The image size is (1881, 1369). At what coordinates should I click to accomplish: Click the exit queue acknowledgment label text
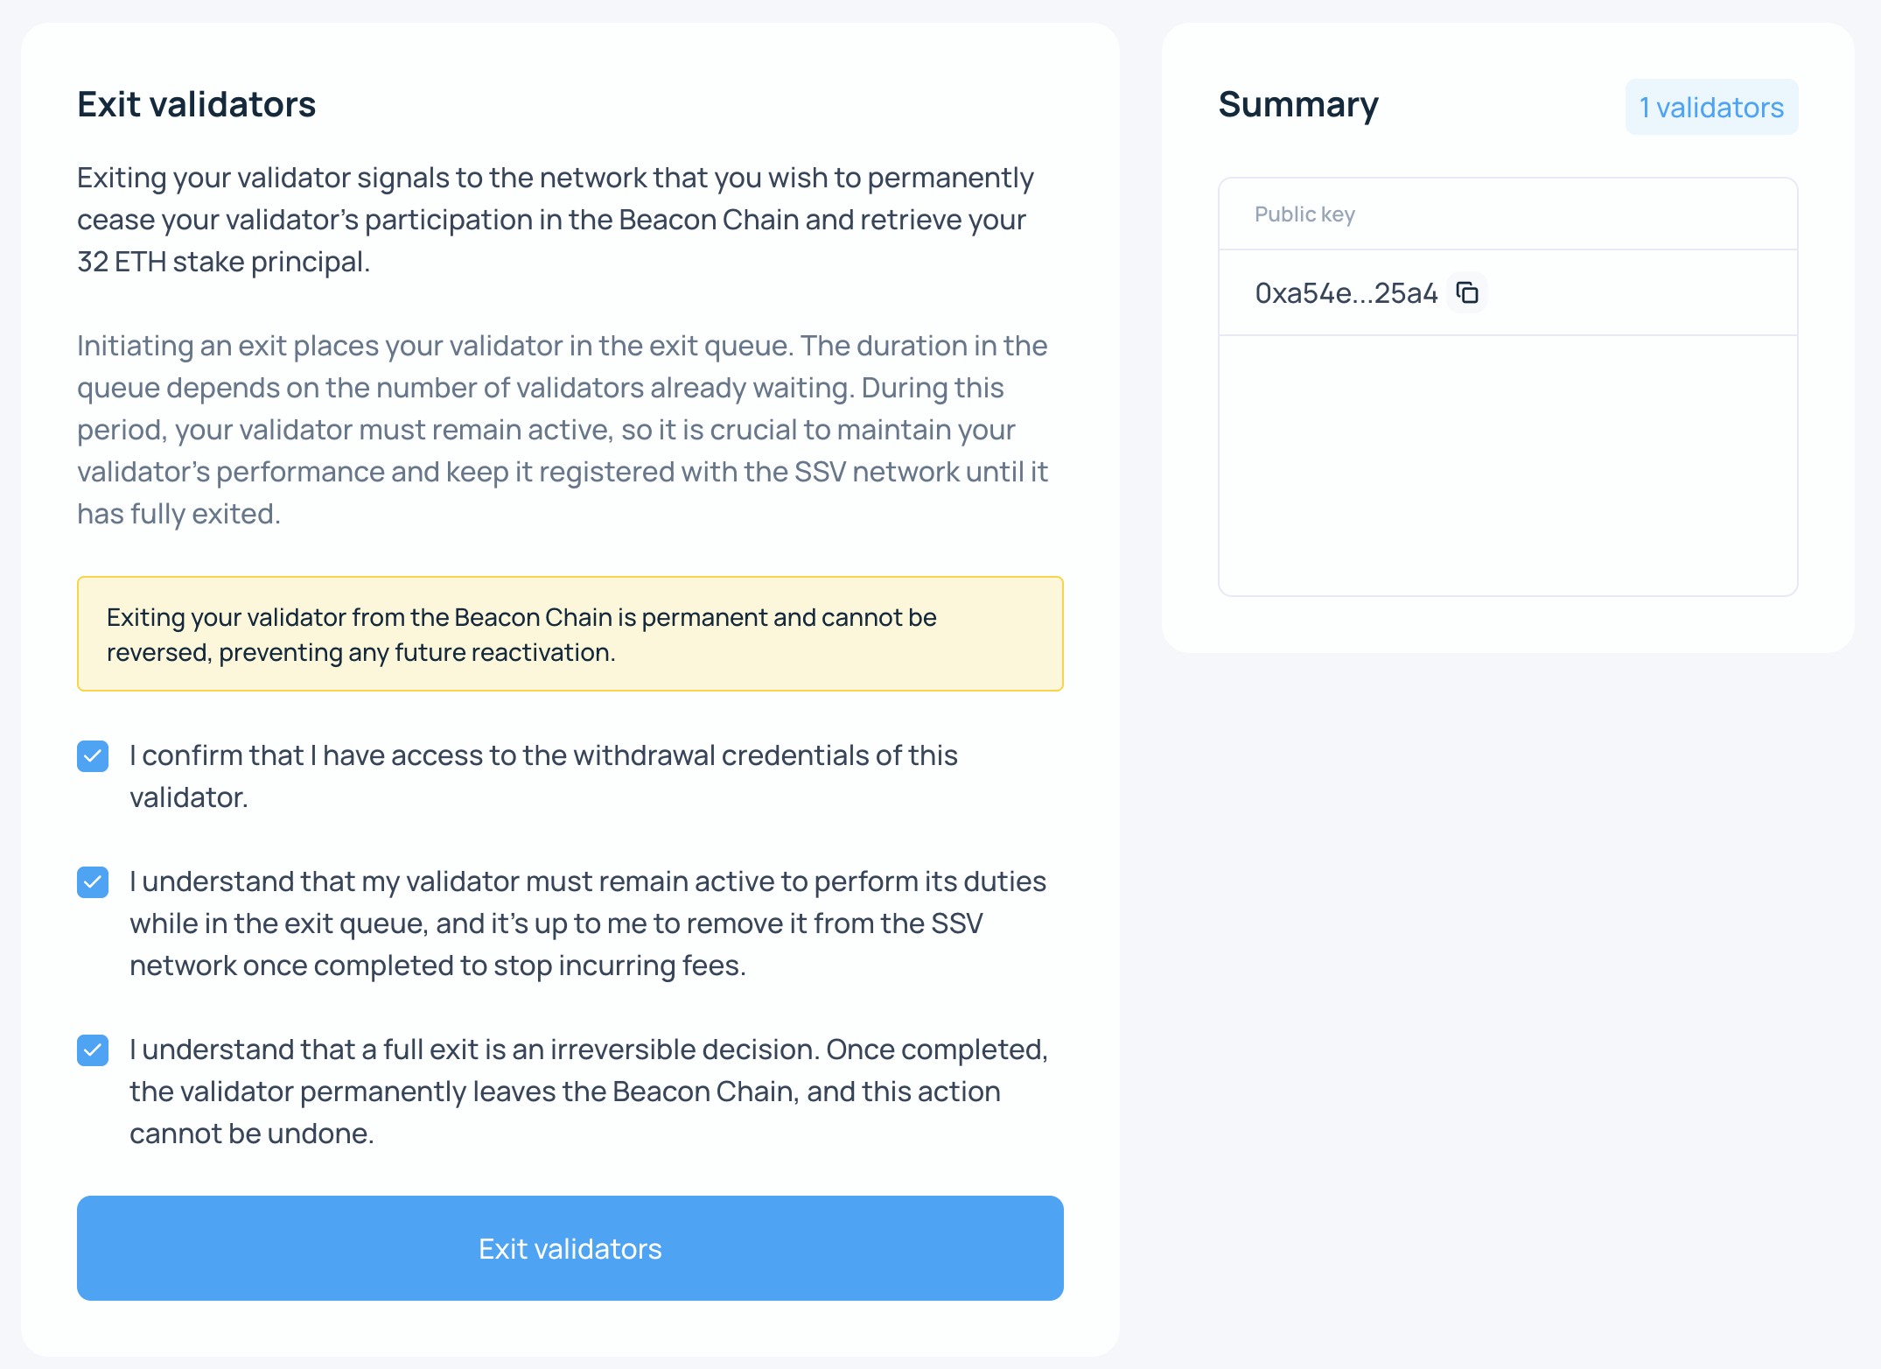[587, 923]
